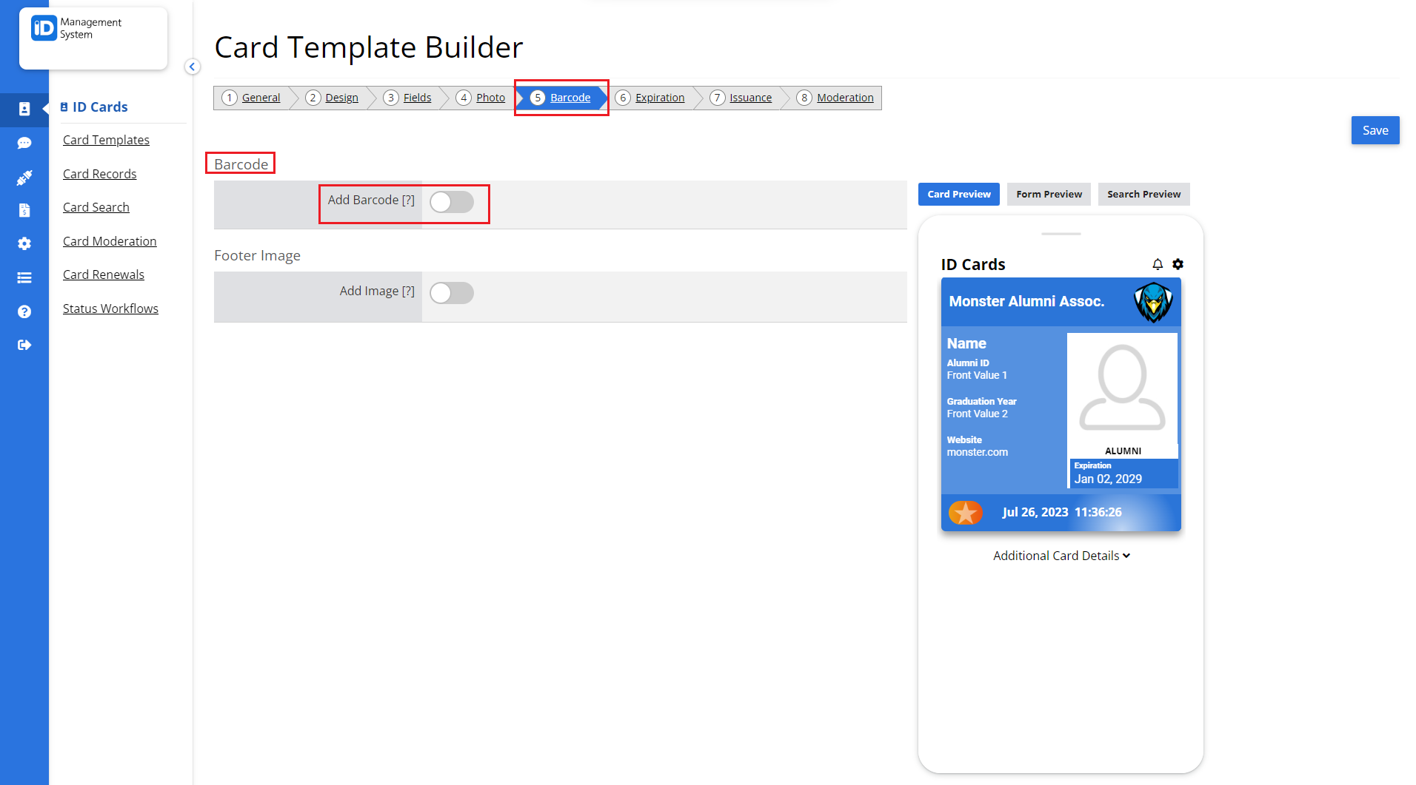Switch to the Form Preview tab
The width and height of the screenshot is (1416, 785).
[x=1049, y=194]
